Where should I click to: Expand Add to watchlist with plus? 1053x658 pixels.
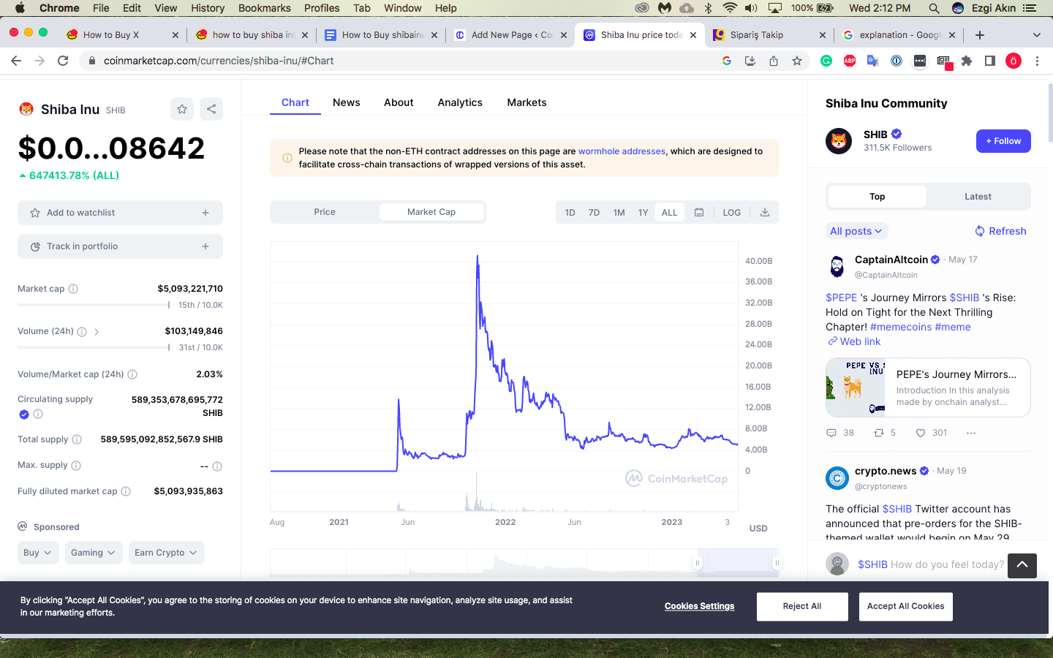205,213
